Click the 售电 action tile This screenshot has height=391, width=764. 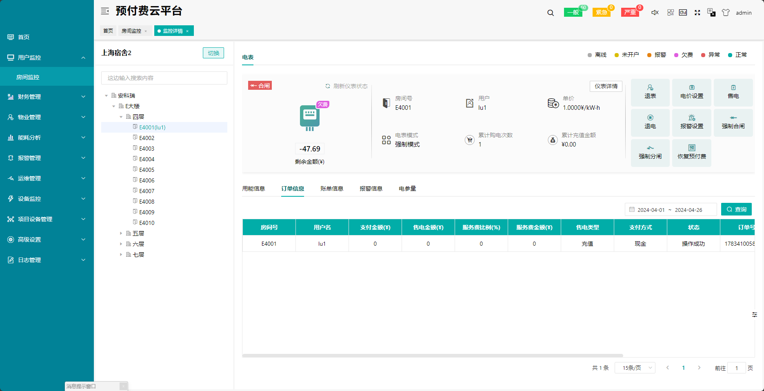733,92
